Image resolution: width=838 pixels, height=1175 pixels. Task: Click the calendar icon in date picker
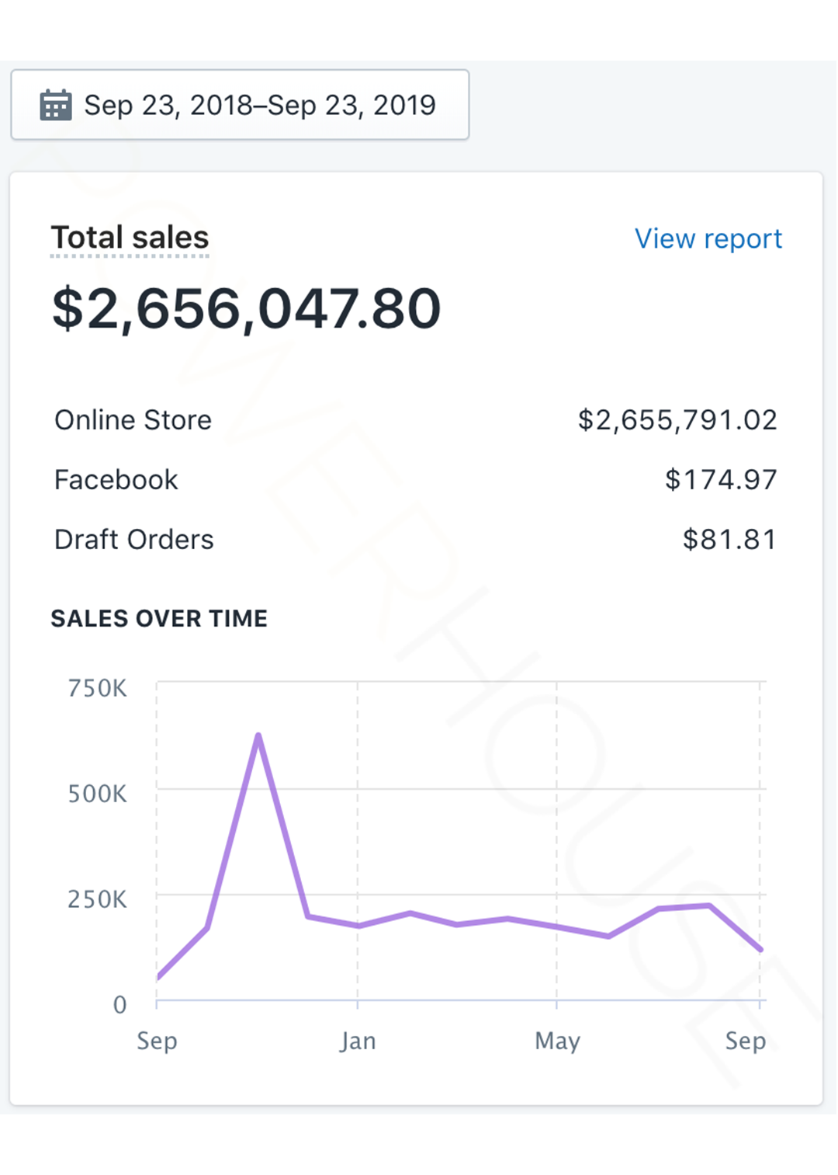click(x=55, y=105)
